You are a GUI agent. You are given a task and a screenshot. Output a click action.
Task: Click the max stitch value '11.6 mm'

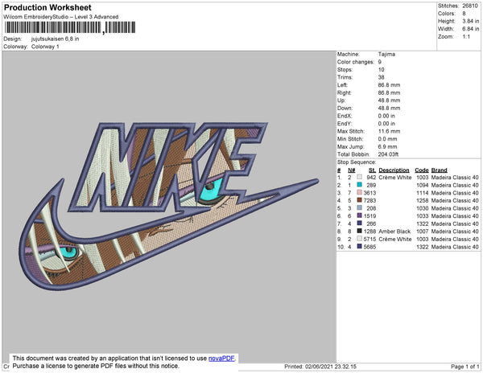pos(389,131)
